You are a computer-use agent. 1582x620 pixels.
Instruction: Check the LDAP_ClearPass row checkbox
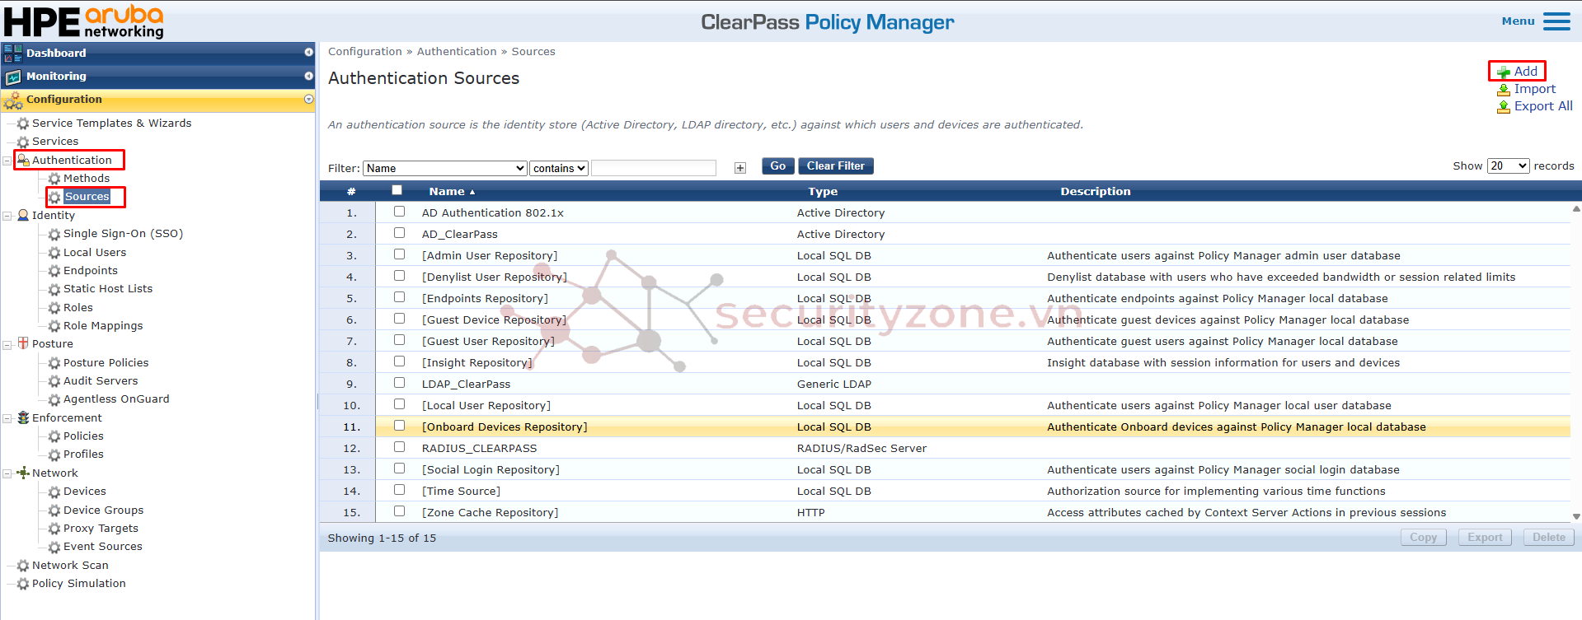tap(399, 383)
